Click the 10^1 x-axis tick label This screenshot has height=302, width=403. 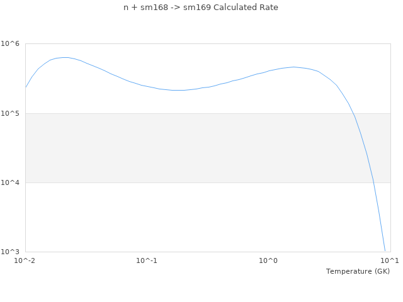pyautogui.click(x=390, y=261)
